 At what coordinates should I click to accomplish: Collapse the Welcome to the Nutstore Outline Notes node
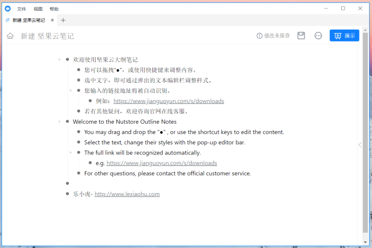tap(60, 122)
